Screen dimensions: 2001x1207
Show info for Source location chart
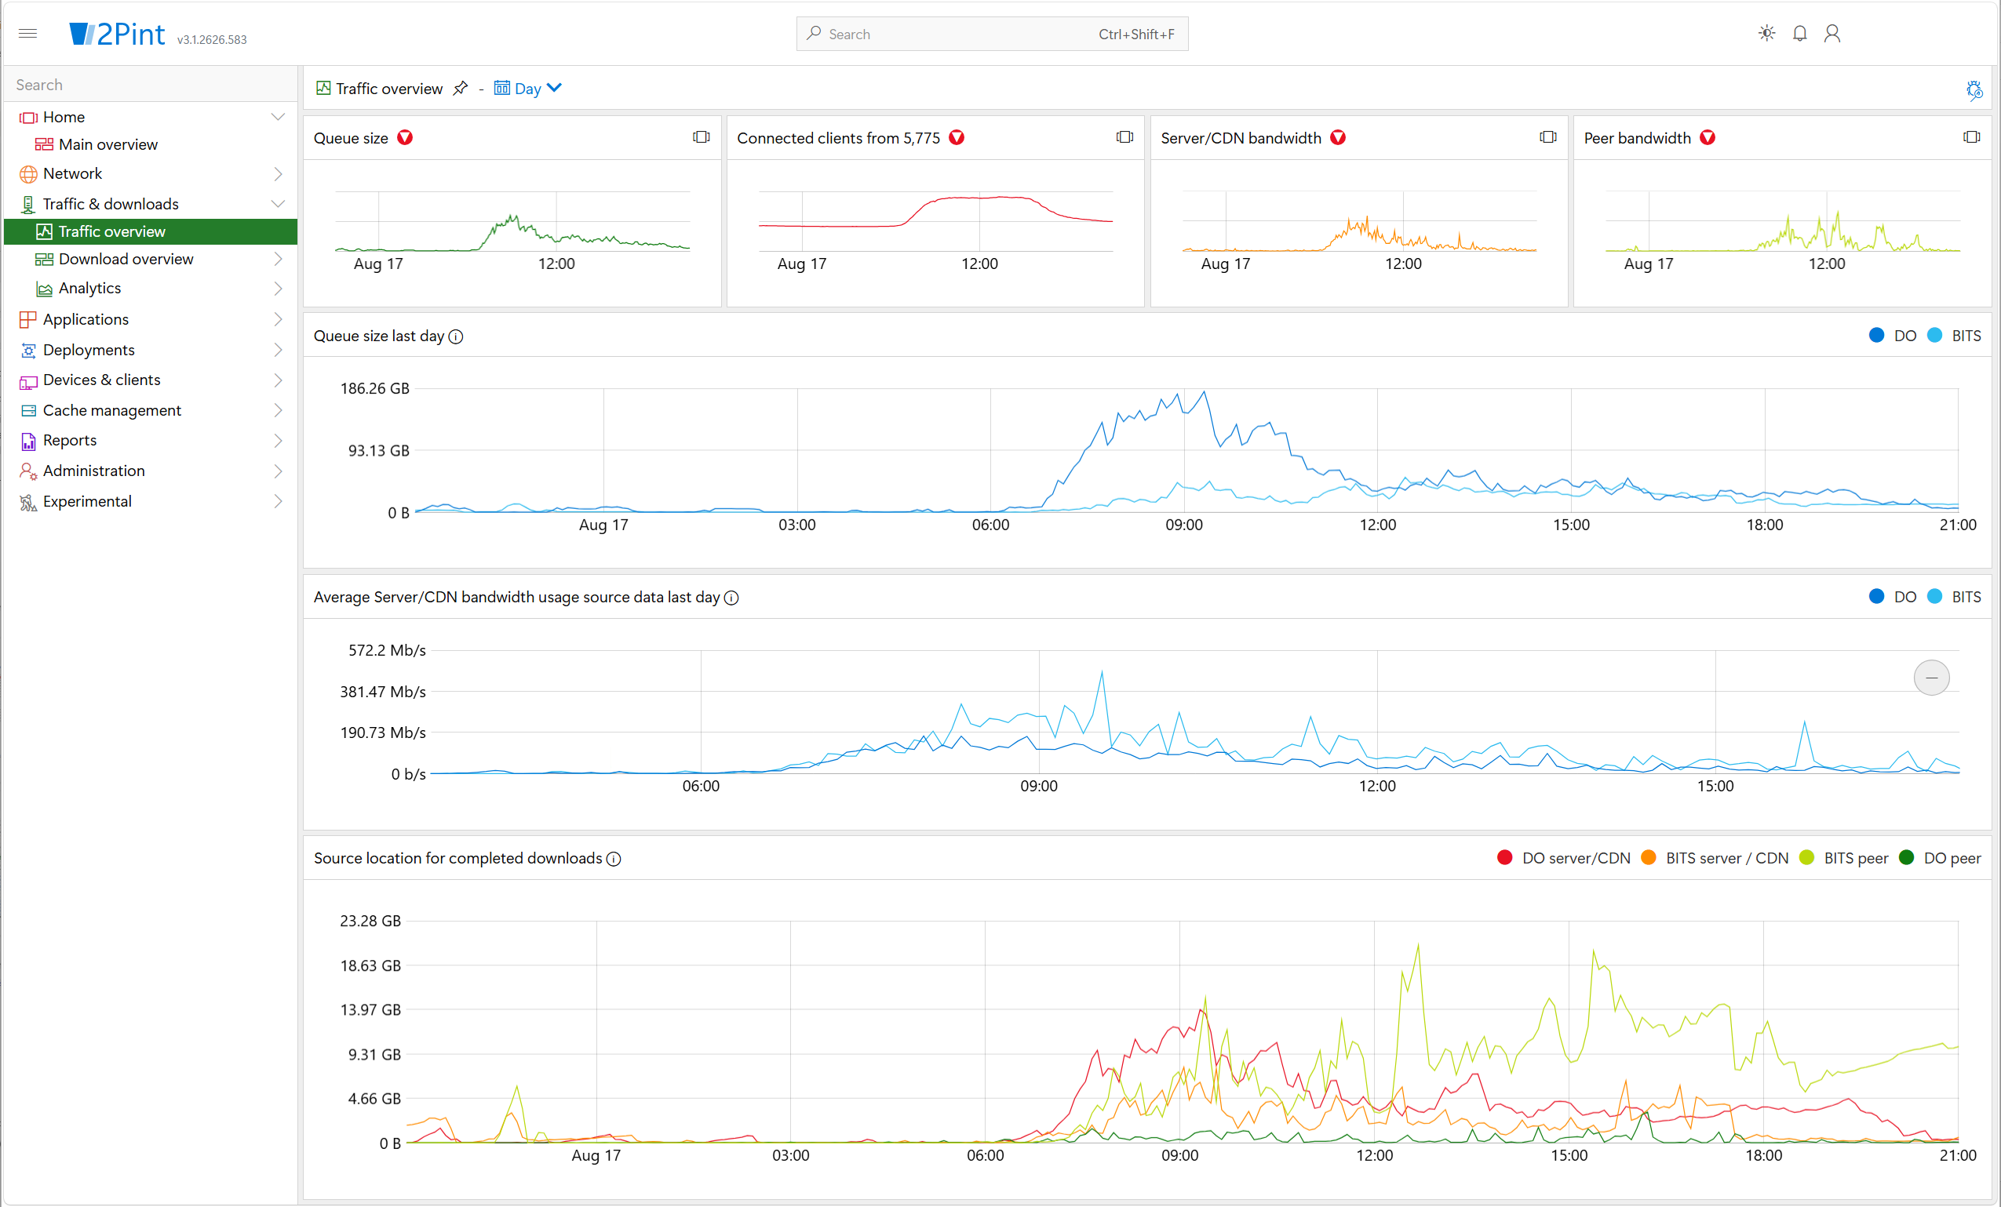tap(614, 859)
